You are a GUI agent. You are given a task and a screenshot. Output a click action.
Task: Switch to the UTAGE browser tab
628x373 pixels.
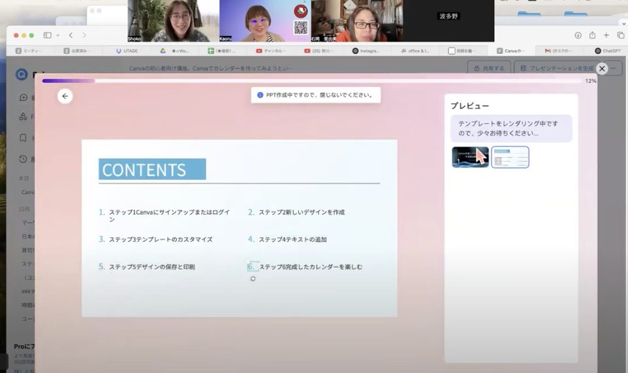coord(127,50)
